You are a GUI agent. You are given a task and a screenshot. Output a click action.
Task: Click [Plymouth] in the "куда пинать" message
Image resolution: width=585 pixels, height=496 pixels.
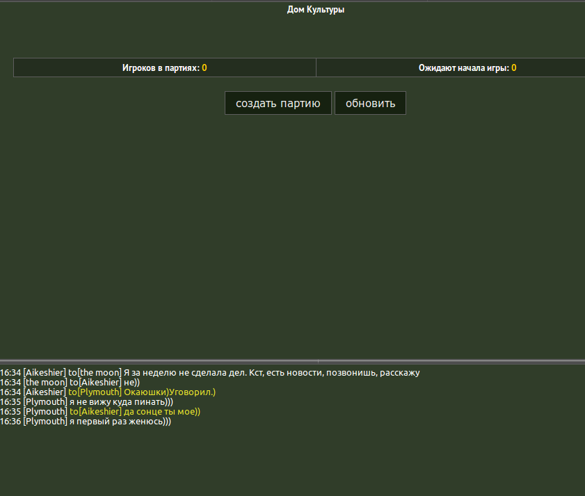click(45, 402)
